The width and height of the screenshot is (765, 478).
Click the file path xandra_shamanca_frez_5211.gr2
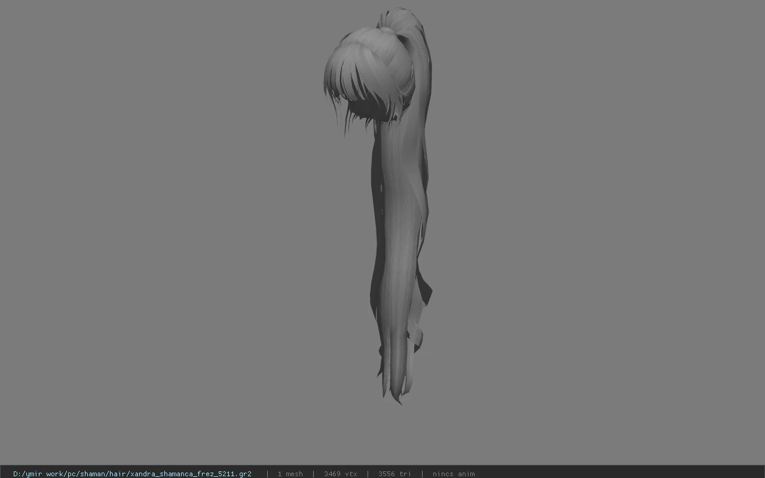(x=132, y=474)
